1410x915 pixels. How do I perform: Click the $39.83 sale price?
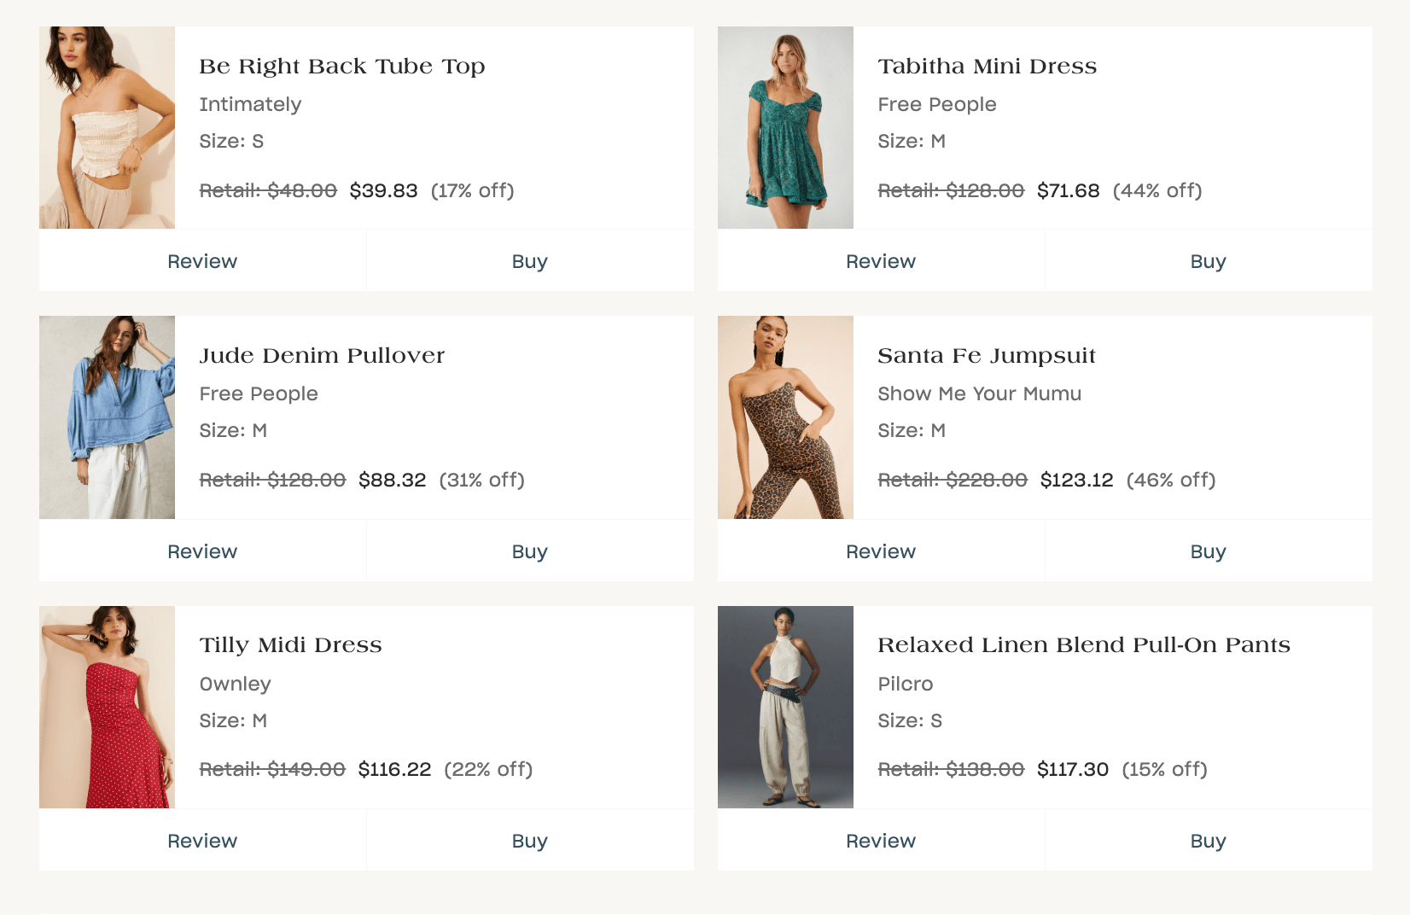(x=384, y=190)
